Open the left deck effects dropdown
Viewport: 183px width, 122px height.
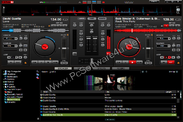(x=16, y=38)
